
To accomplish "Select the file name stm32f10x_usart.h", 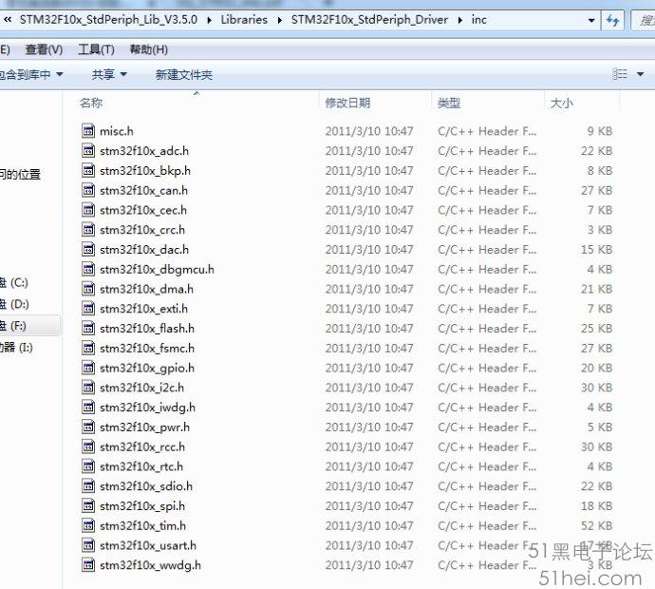I will tap(148, 545).
